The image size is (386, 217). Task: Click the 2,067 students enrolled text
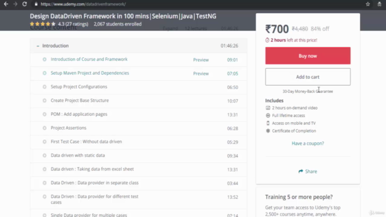[118, 24]
